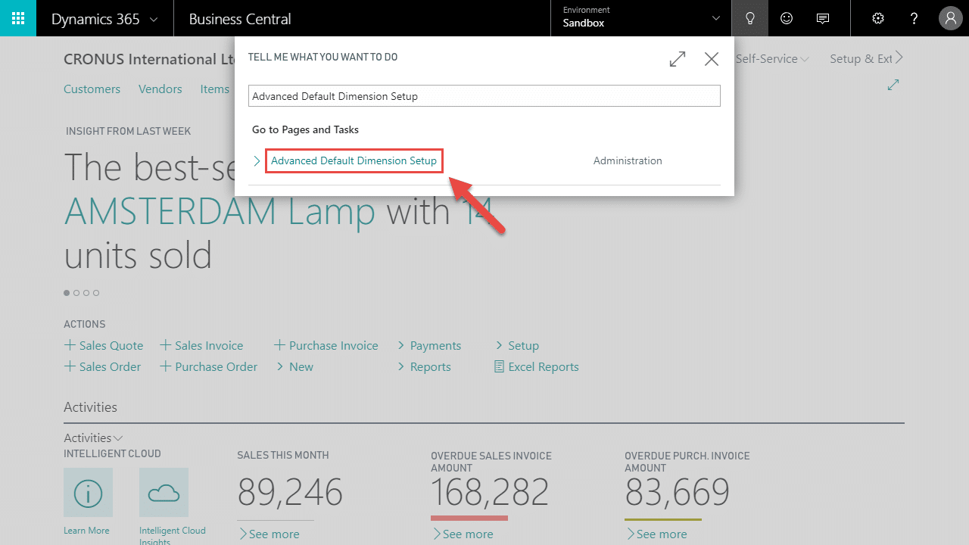Viewport: 969px width, 545px height.
Task: Open the Settings gear icon
Action: click(877, 17)
